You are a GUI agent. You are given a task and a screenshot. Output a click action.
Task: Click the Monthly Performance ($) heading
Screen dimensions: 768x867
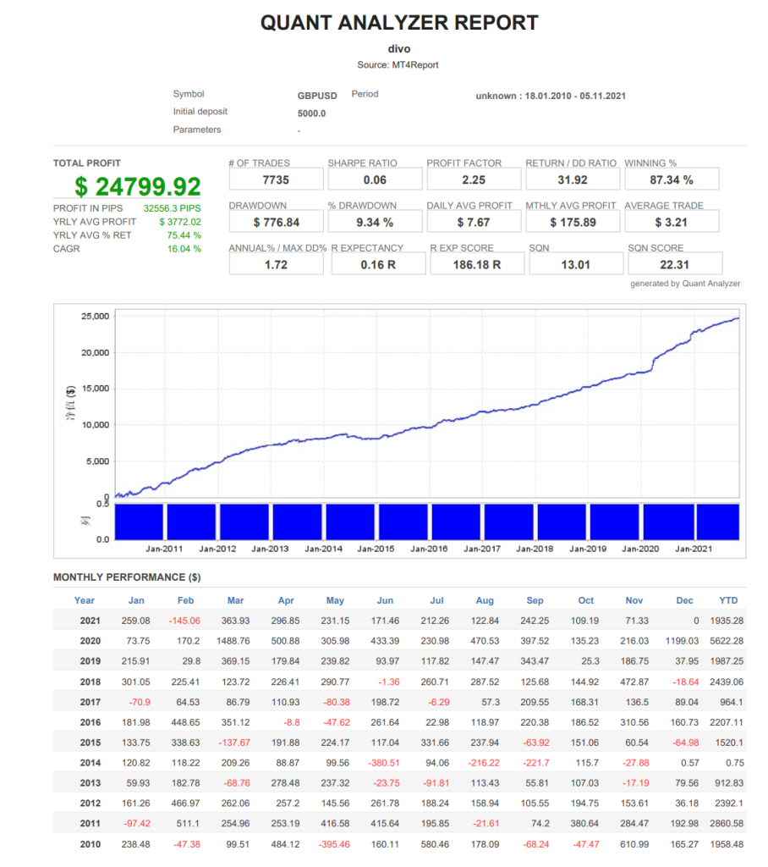[x=127, y=577]
